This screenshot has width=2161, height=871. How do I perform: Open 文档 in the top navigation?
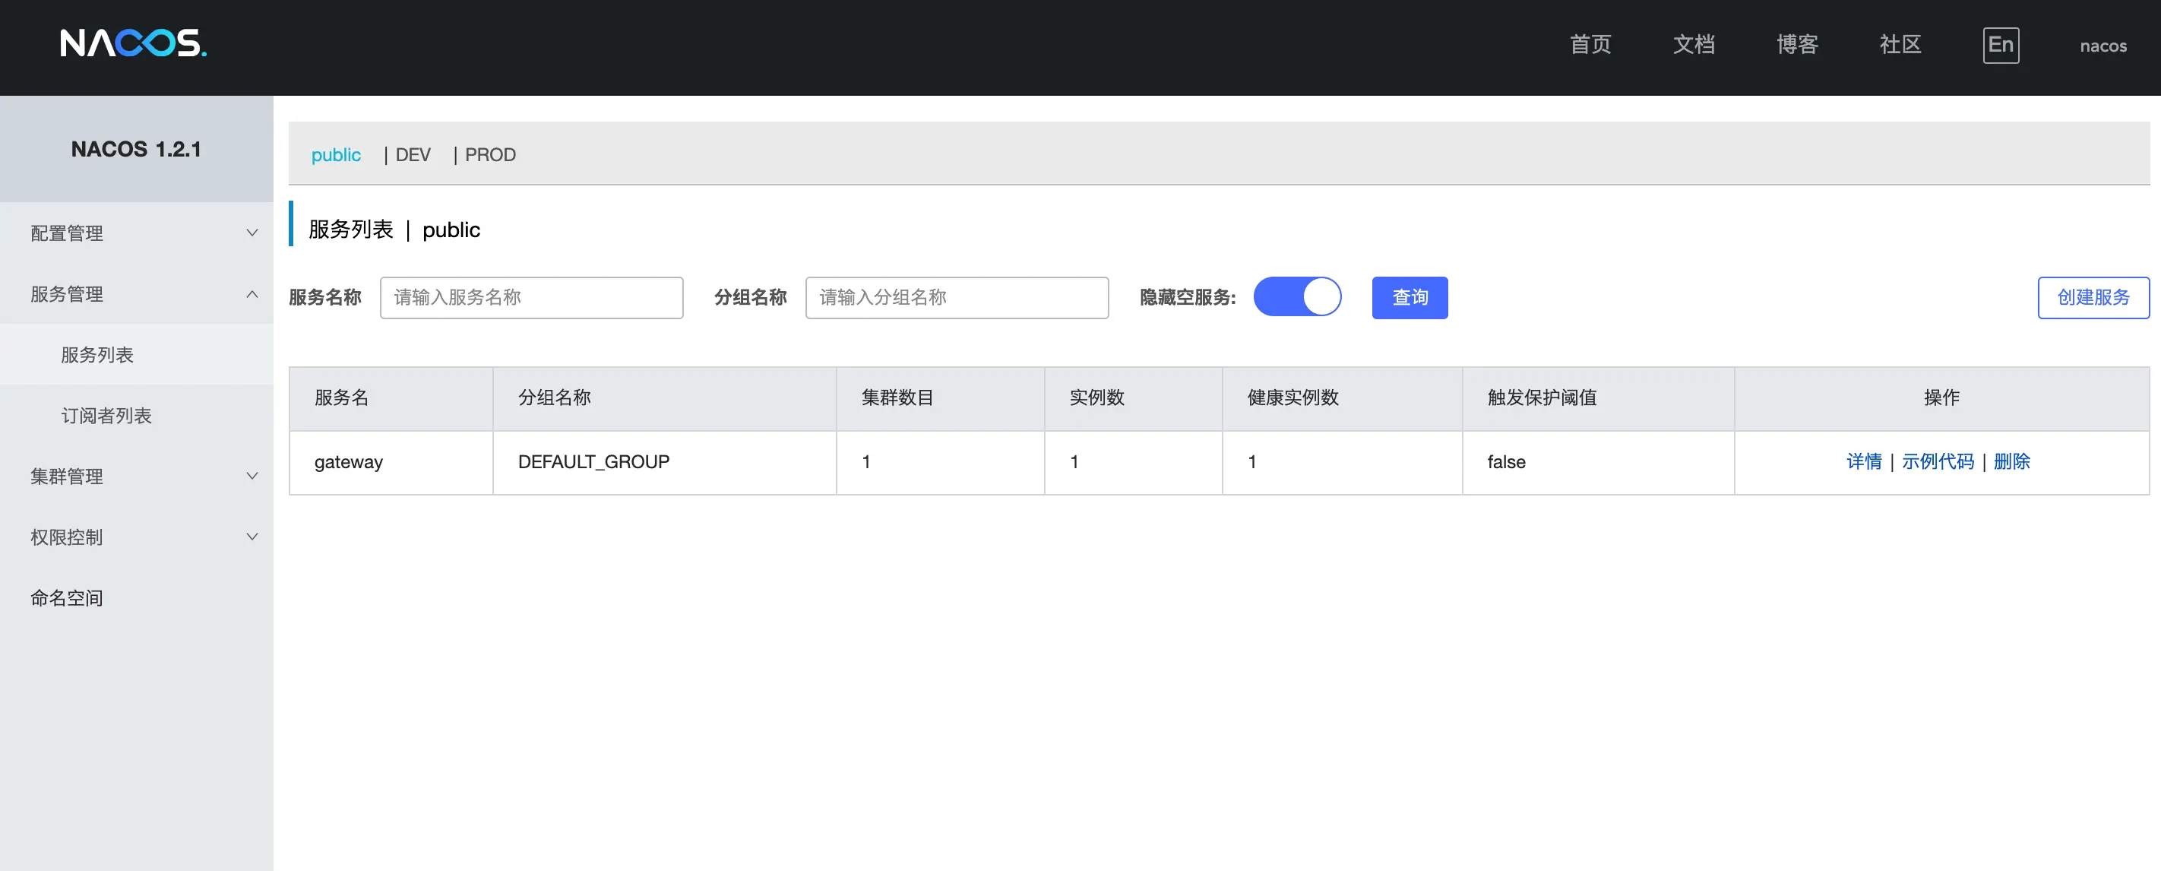click(x=1693, y=45)
